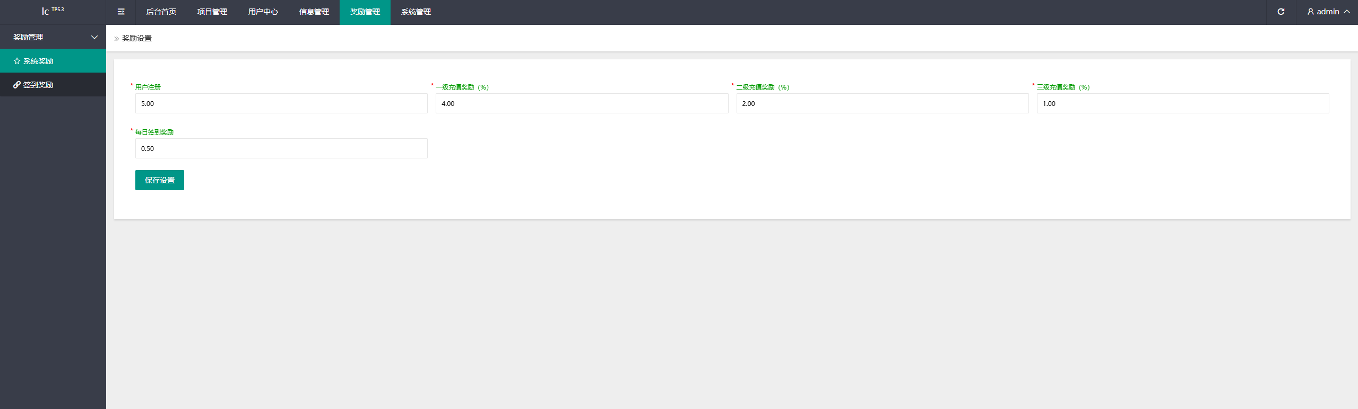Focus the 用户注册 input field
Viewport: 1358px width, 409px height.
pos(281,103)
